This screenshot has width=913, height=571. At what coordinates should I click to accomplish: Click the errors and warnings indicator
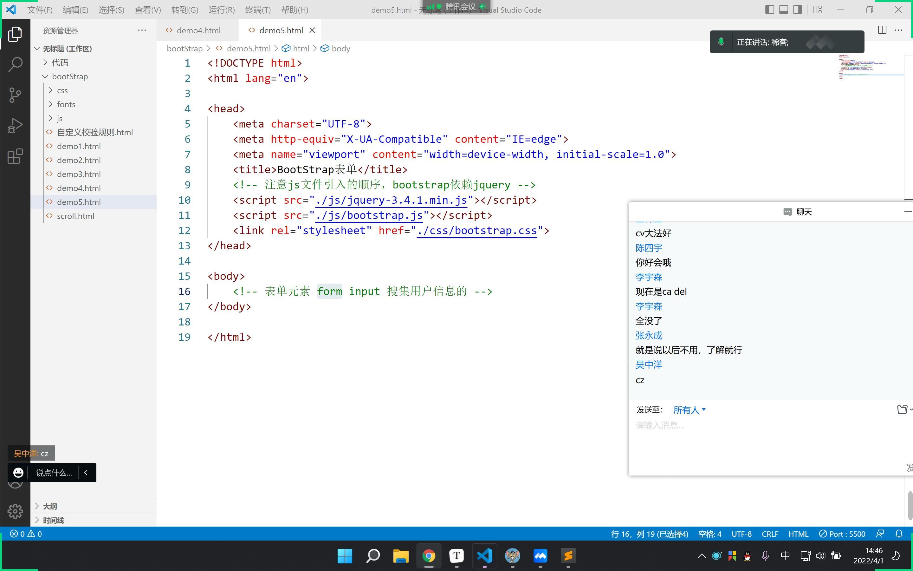(x=26, y=534)
